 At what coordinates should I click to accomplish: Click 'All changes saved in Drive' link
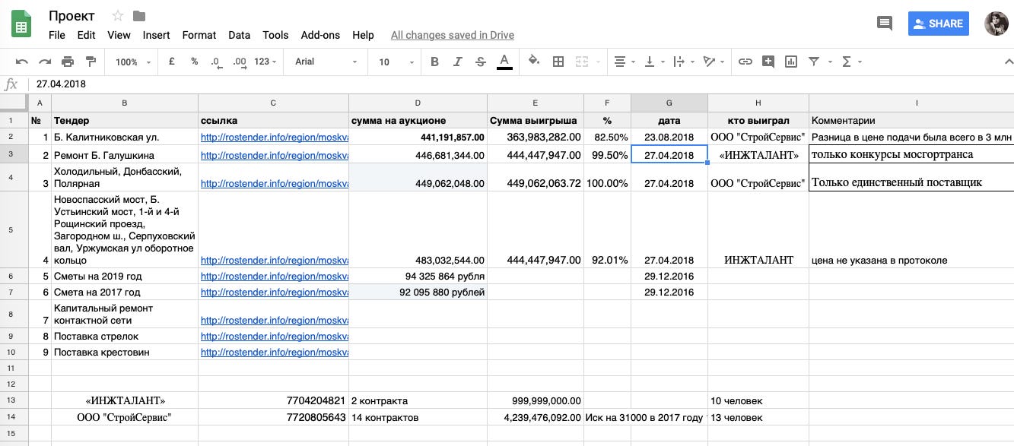pos(452,35)
